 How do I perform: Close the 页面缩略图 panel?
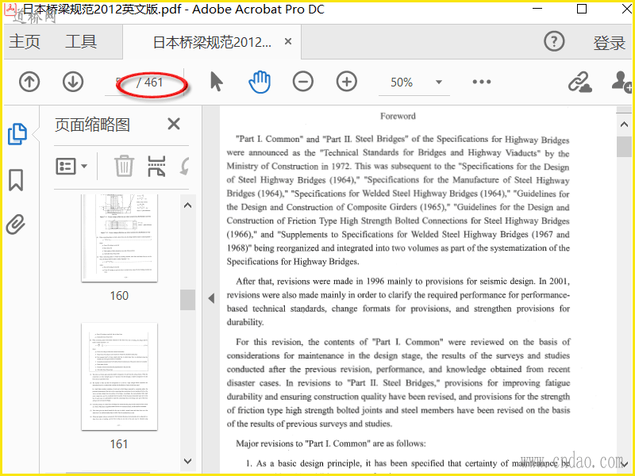174,124
